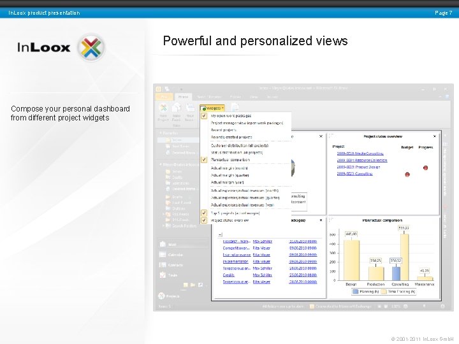Select Actual expenses/actual revenues (quarter)
459x344 pixels.
click(245, 197)
